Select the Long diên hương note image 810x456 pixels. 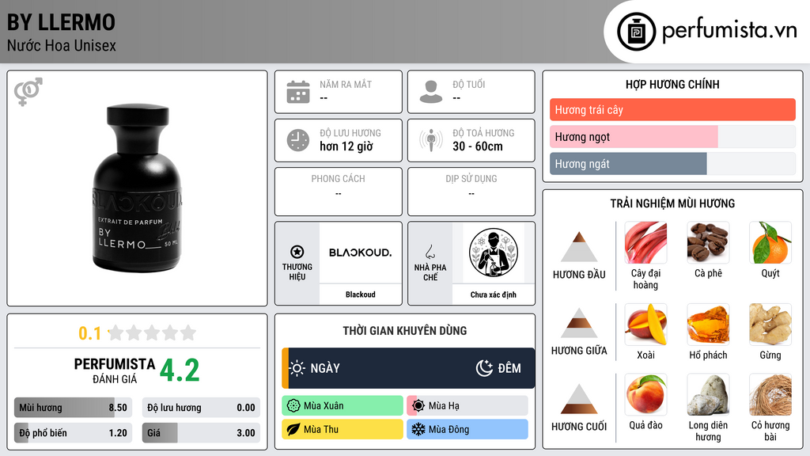708,394
